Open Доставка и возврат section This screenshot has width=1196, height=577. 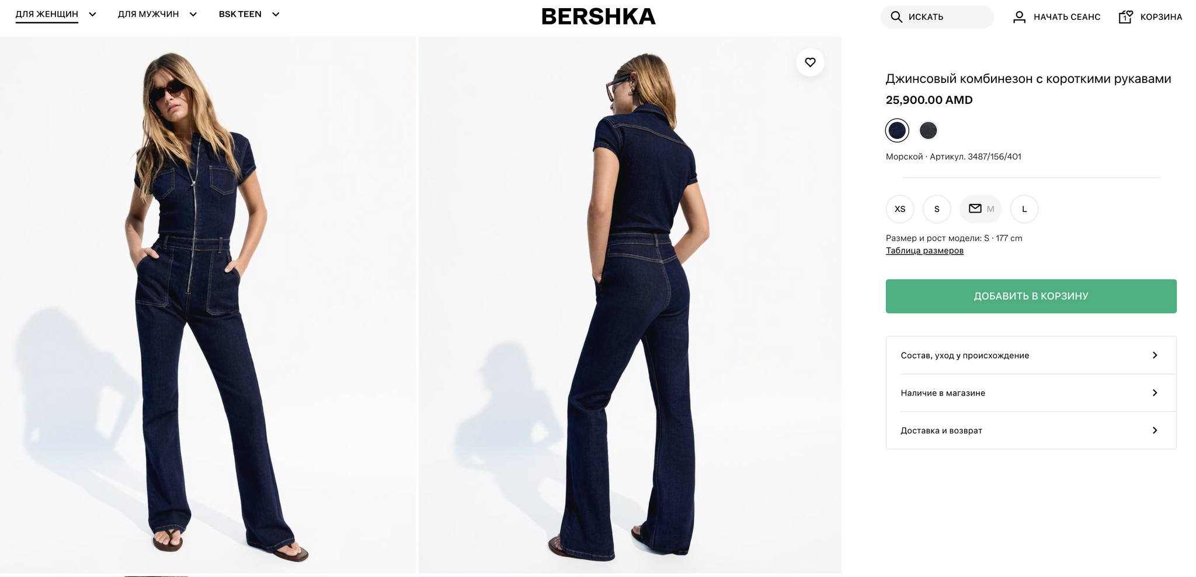(x=1031, y=430)
